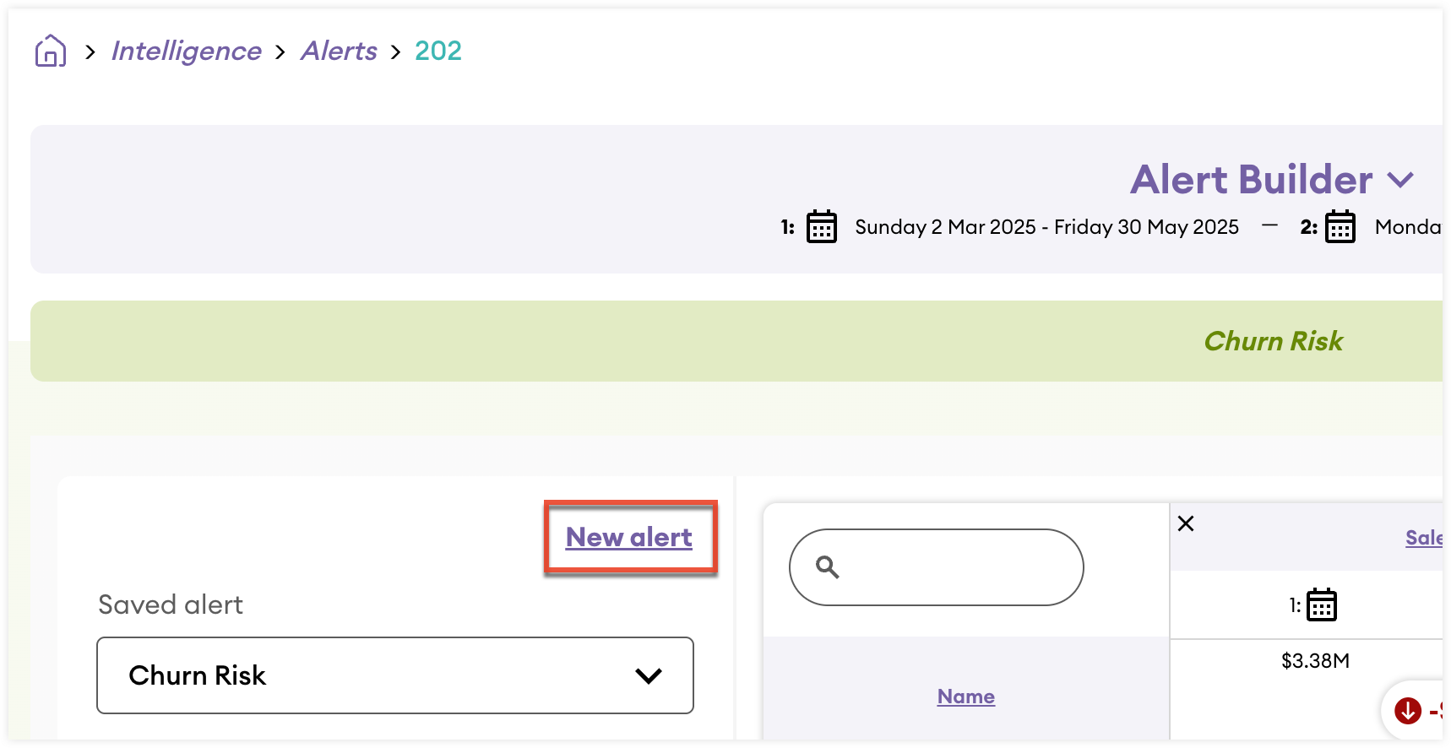The height and width of the screenshot is (748, 1451).
Task: Expand the Alert Builder chevron
Action: 1400,180
